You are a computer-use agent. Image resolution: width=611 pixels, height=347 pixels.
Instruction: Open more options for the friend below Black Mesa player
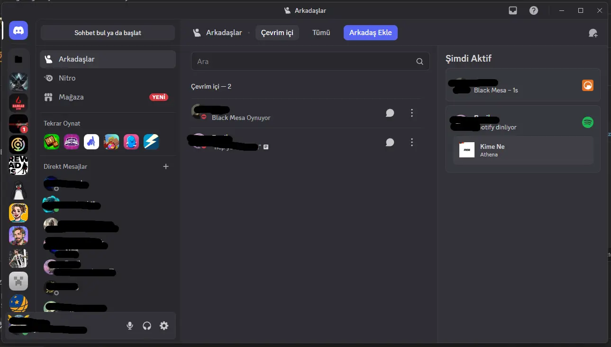[x=412, y=142]
